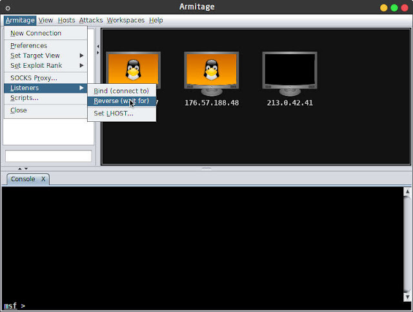Click yellow minimize window button
Image resolution: width=413 pixels, height=312 pixels.
pyautogui.click(x=384, y=8)
